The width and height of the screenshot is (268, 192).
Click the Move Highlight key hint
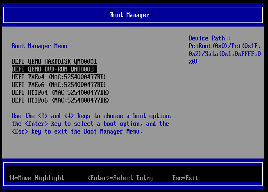tap(36, 178)
